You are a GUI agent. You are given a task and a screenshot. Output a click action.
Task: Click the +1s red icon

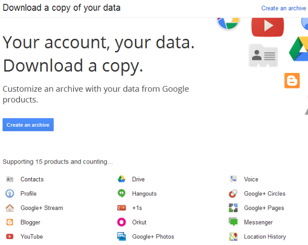[x=121, y=208]
